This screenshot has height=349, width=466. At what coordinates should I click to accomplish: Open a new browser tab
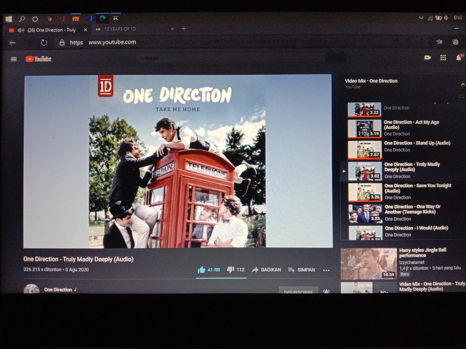point(184,28)
